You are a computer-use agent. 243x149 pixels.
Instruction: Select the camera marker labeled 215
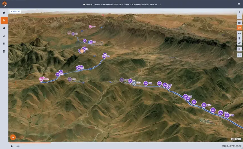(x=168, y=87)
